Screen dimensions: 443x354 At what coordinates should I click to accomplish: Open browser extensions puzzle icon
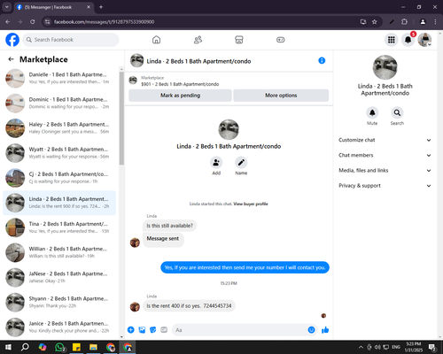404,22
